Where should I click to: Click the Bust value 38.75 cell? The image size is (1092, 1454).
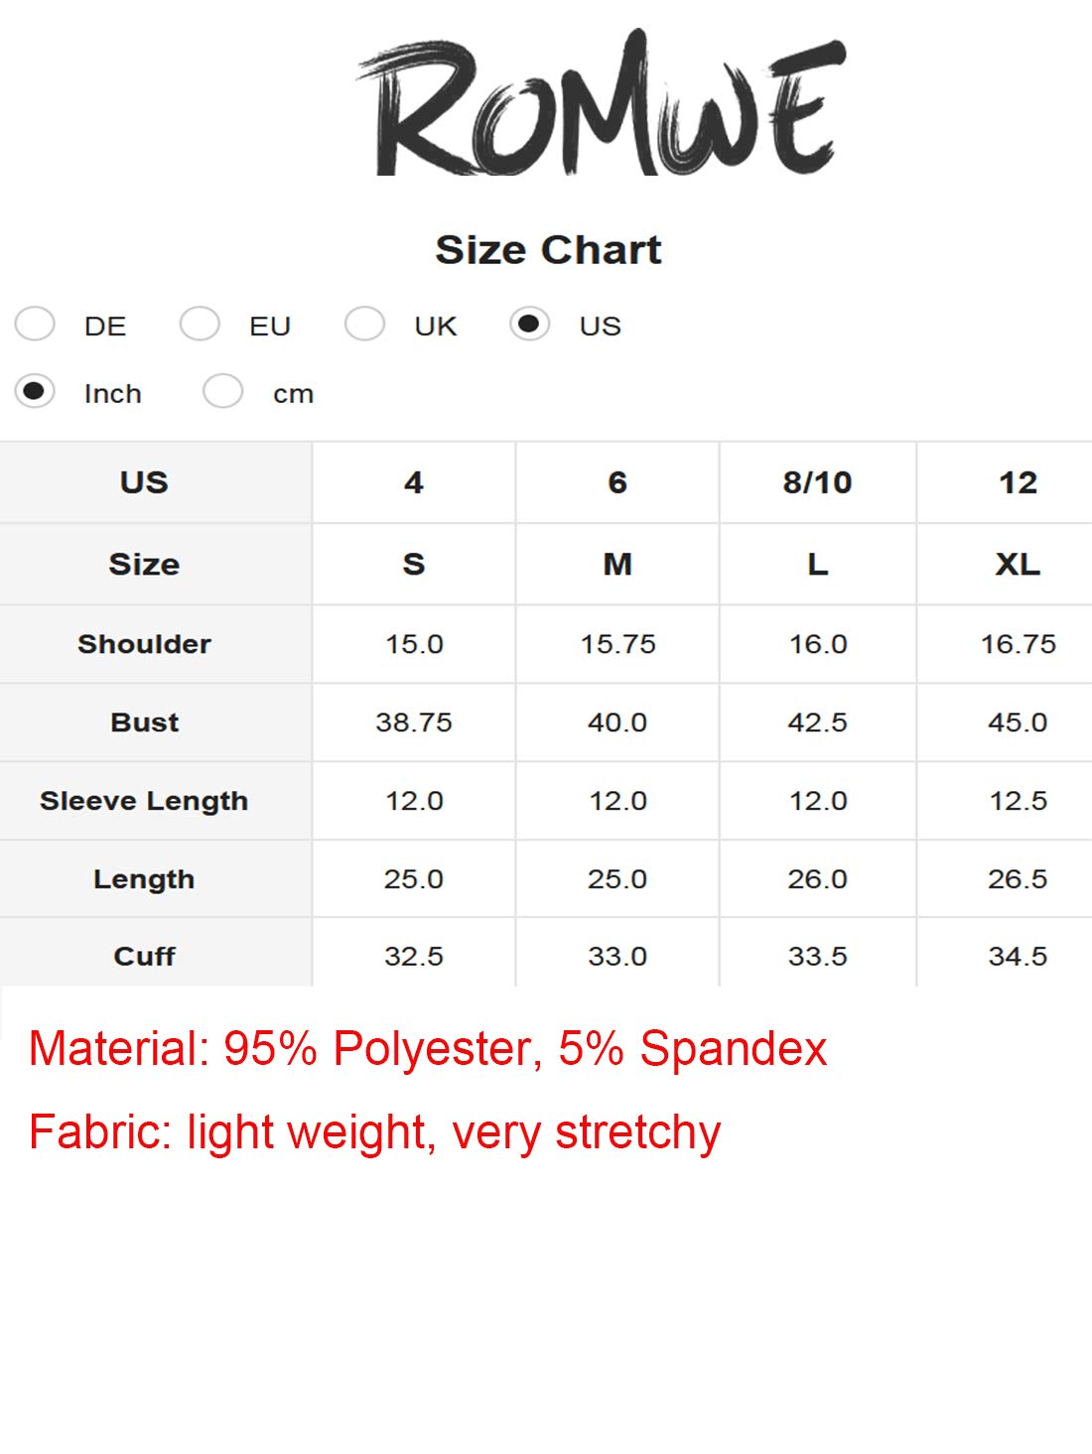pos(414,723)
